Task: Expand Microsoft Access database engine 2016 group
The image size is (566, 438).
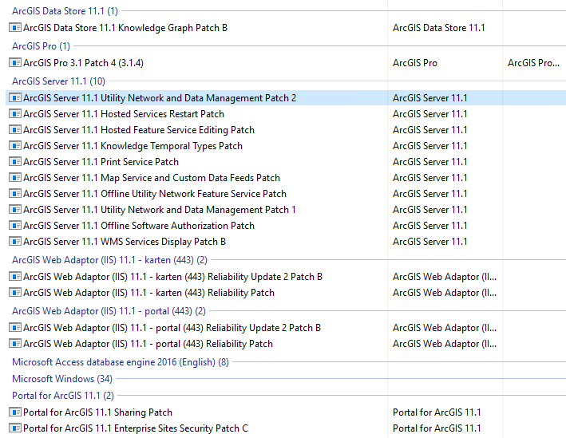Action: click(121, 362)
